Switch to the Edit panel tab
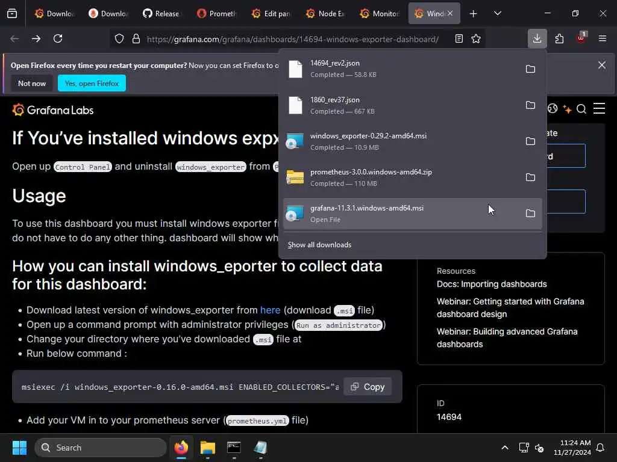The image size is (617, 462). (272, 14)
